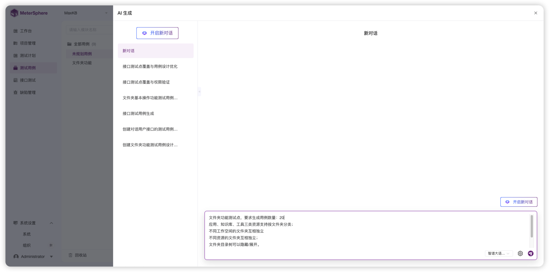Viewport: 549px width, 272px height.
Task: Click the folder icon beside 全部用例
Action: pos(69,44)
